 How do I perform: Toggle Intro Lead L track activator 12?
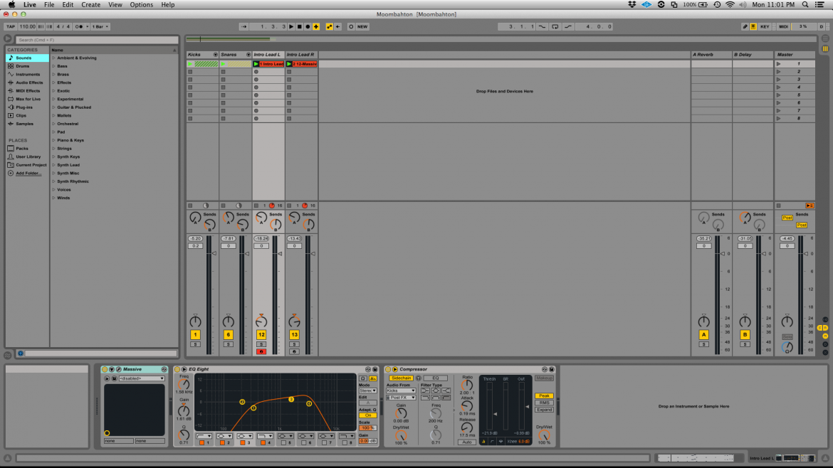(x=261, y=335)
